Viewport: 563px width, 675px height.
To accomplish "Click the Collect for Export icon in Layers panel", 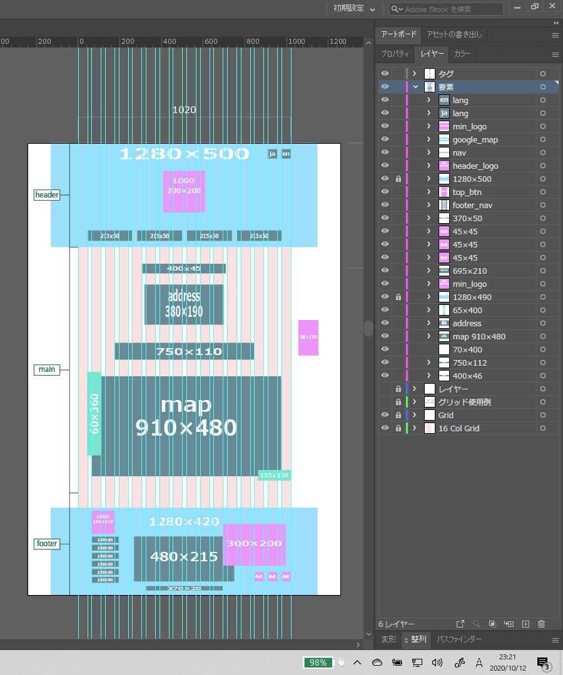I will 460,624.
